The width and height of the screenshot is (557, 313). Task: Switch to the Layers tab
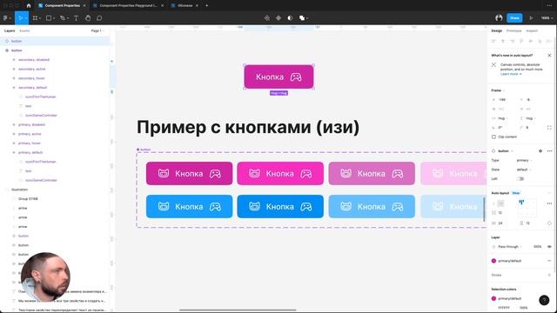(x=10, y=31)
